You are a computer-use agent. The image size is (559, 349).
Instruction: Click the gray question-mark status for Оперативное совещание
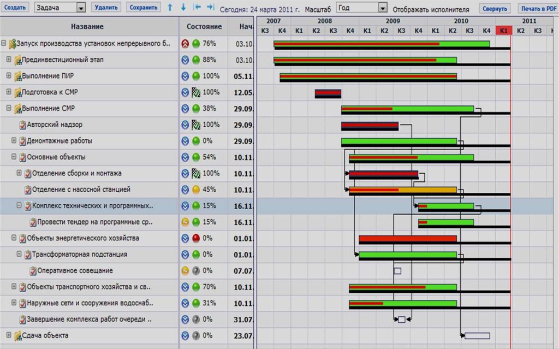(196, 271)
